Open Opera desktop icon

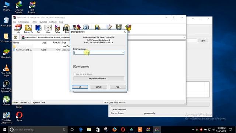pyautogui.click(x=19, y=116)
